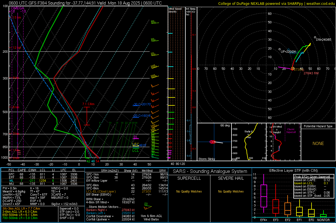The image size is (336, 223).
Task: Click the UP=220/24 Corfidi upshear label
Action: click(288, 52)
